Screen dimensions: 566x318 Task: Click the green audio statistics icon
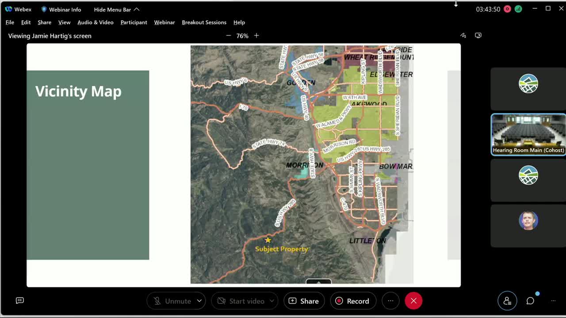pos(518,9)
